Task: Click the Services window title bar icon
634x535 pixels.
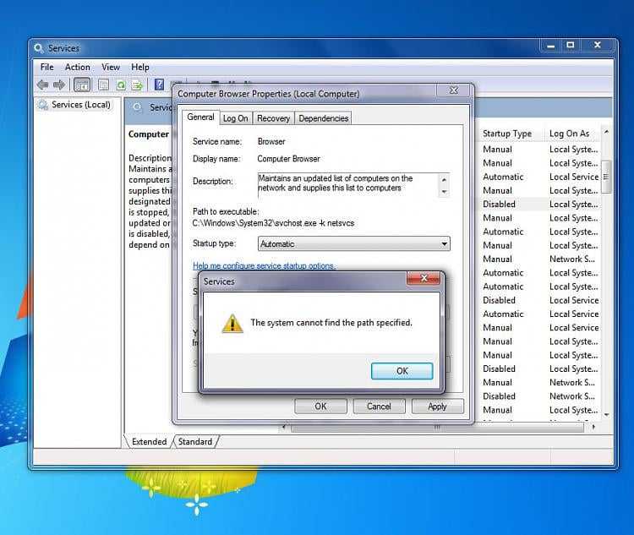Action: pos(39,48)
